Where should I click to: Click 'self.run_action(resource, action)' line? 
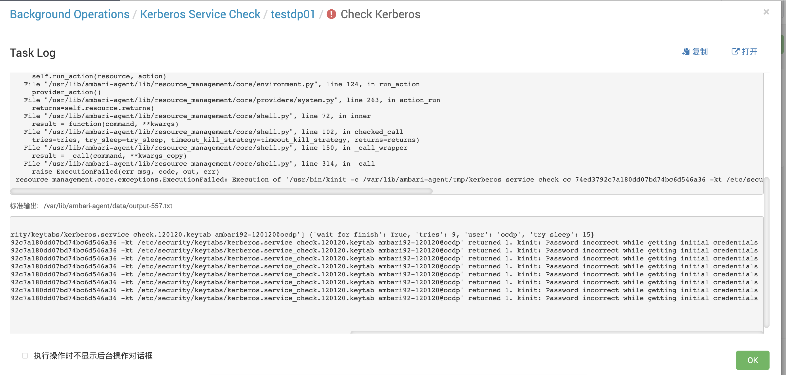(99, 77)
